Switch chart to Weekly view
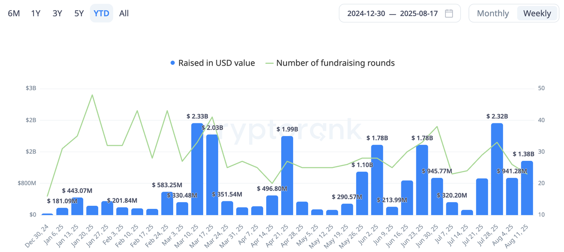Screen dimensions: 564x252 click(x=537, y=13)
